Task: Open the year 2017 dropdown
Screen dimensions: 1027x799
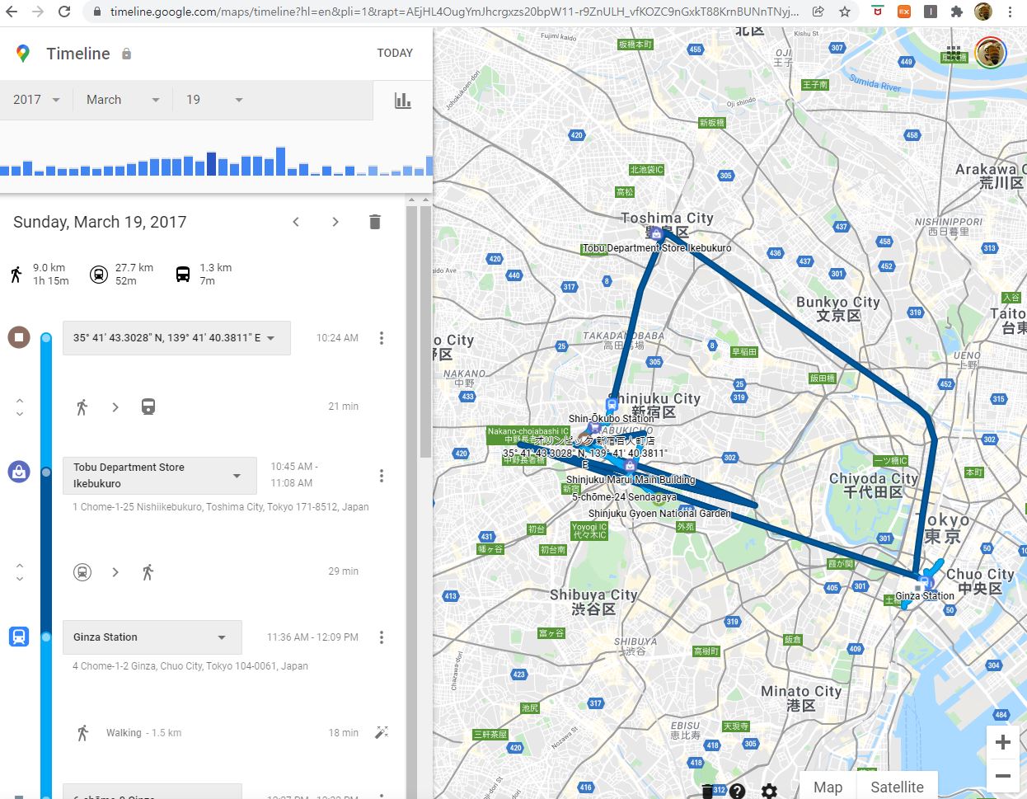Action: click(37, 100)
